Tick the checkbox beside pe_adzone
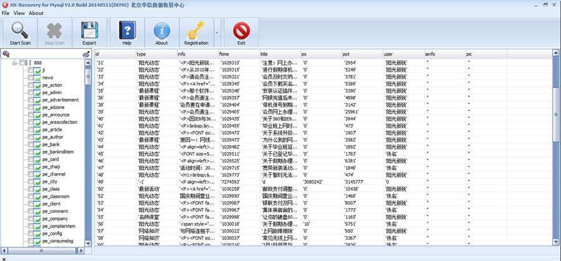561x261 pixels. pos(31,107)
